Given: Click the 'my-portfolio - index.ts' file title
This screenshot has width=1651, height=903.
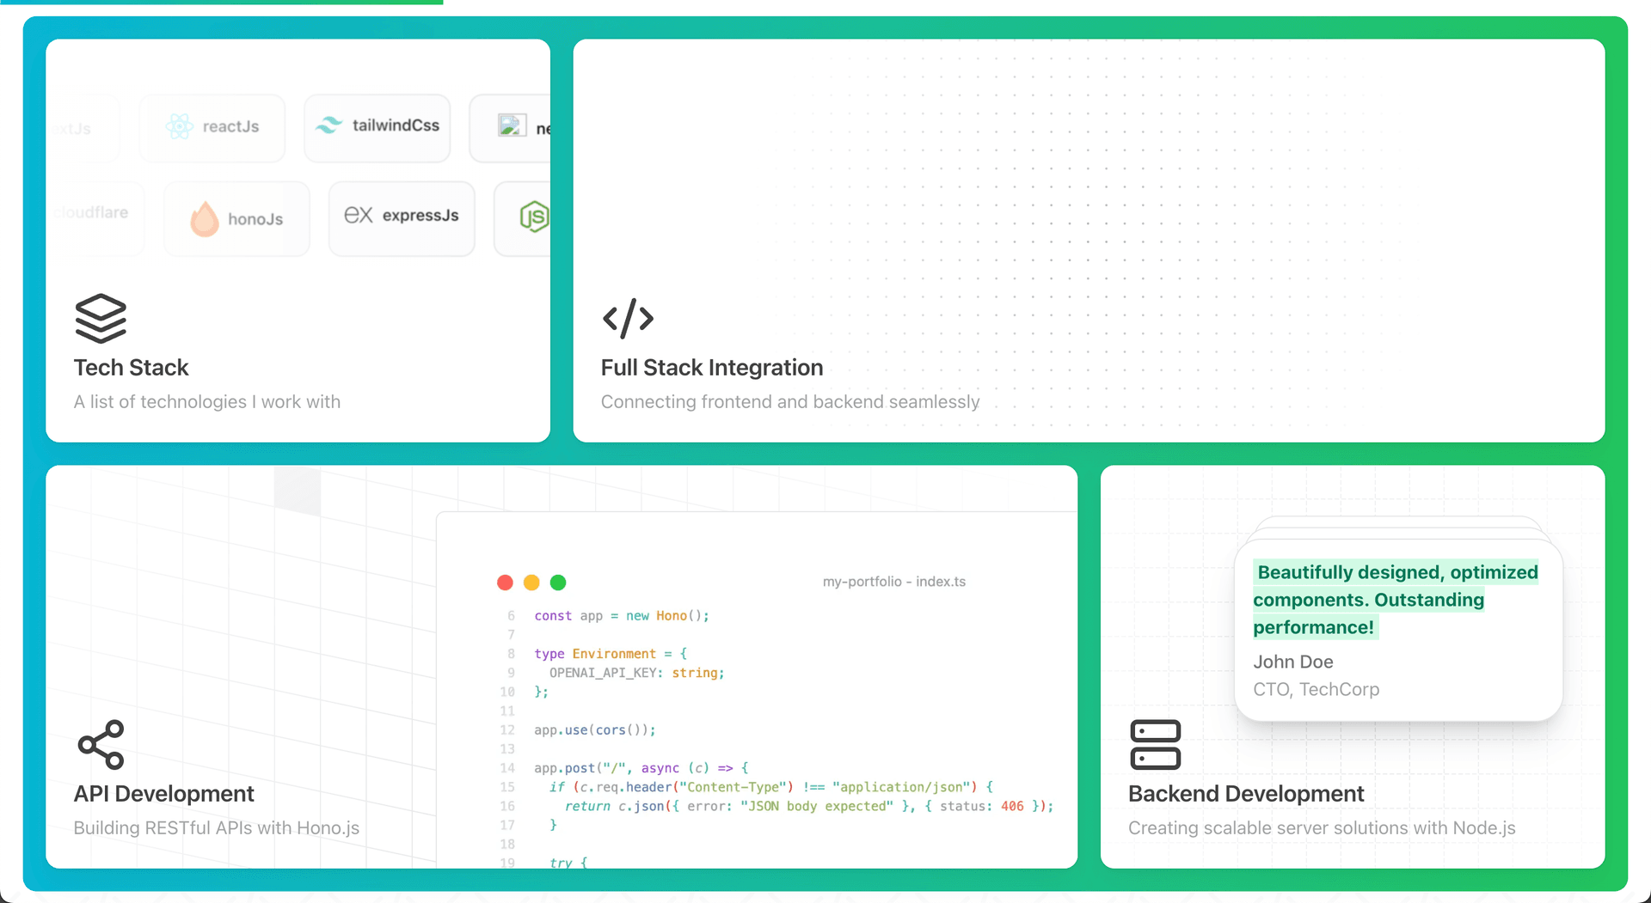Looking at the screenshot, I should [893, 582].
